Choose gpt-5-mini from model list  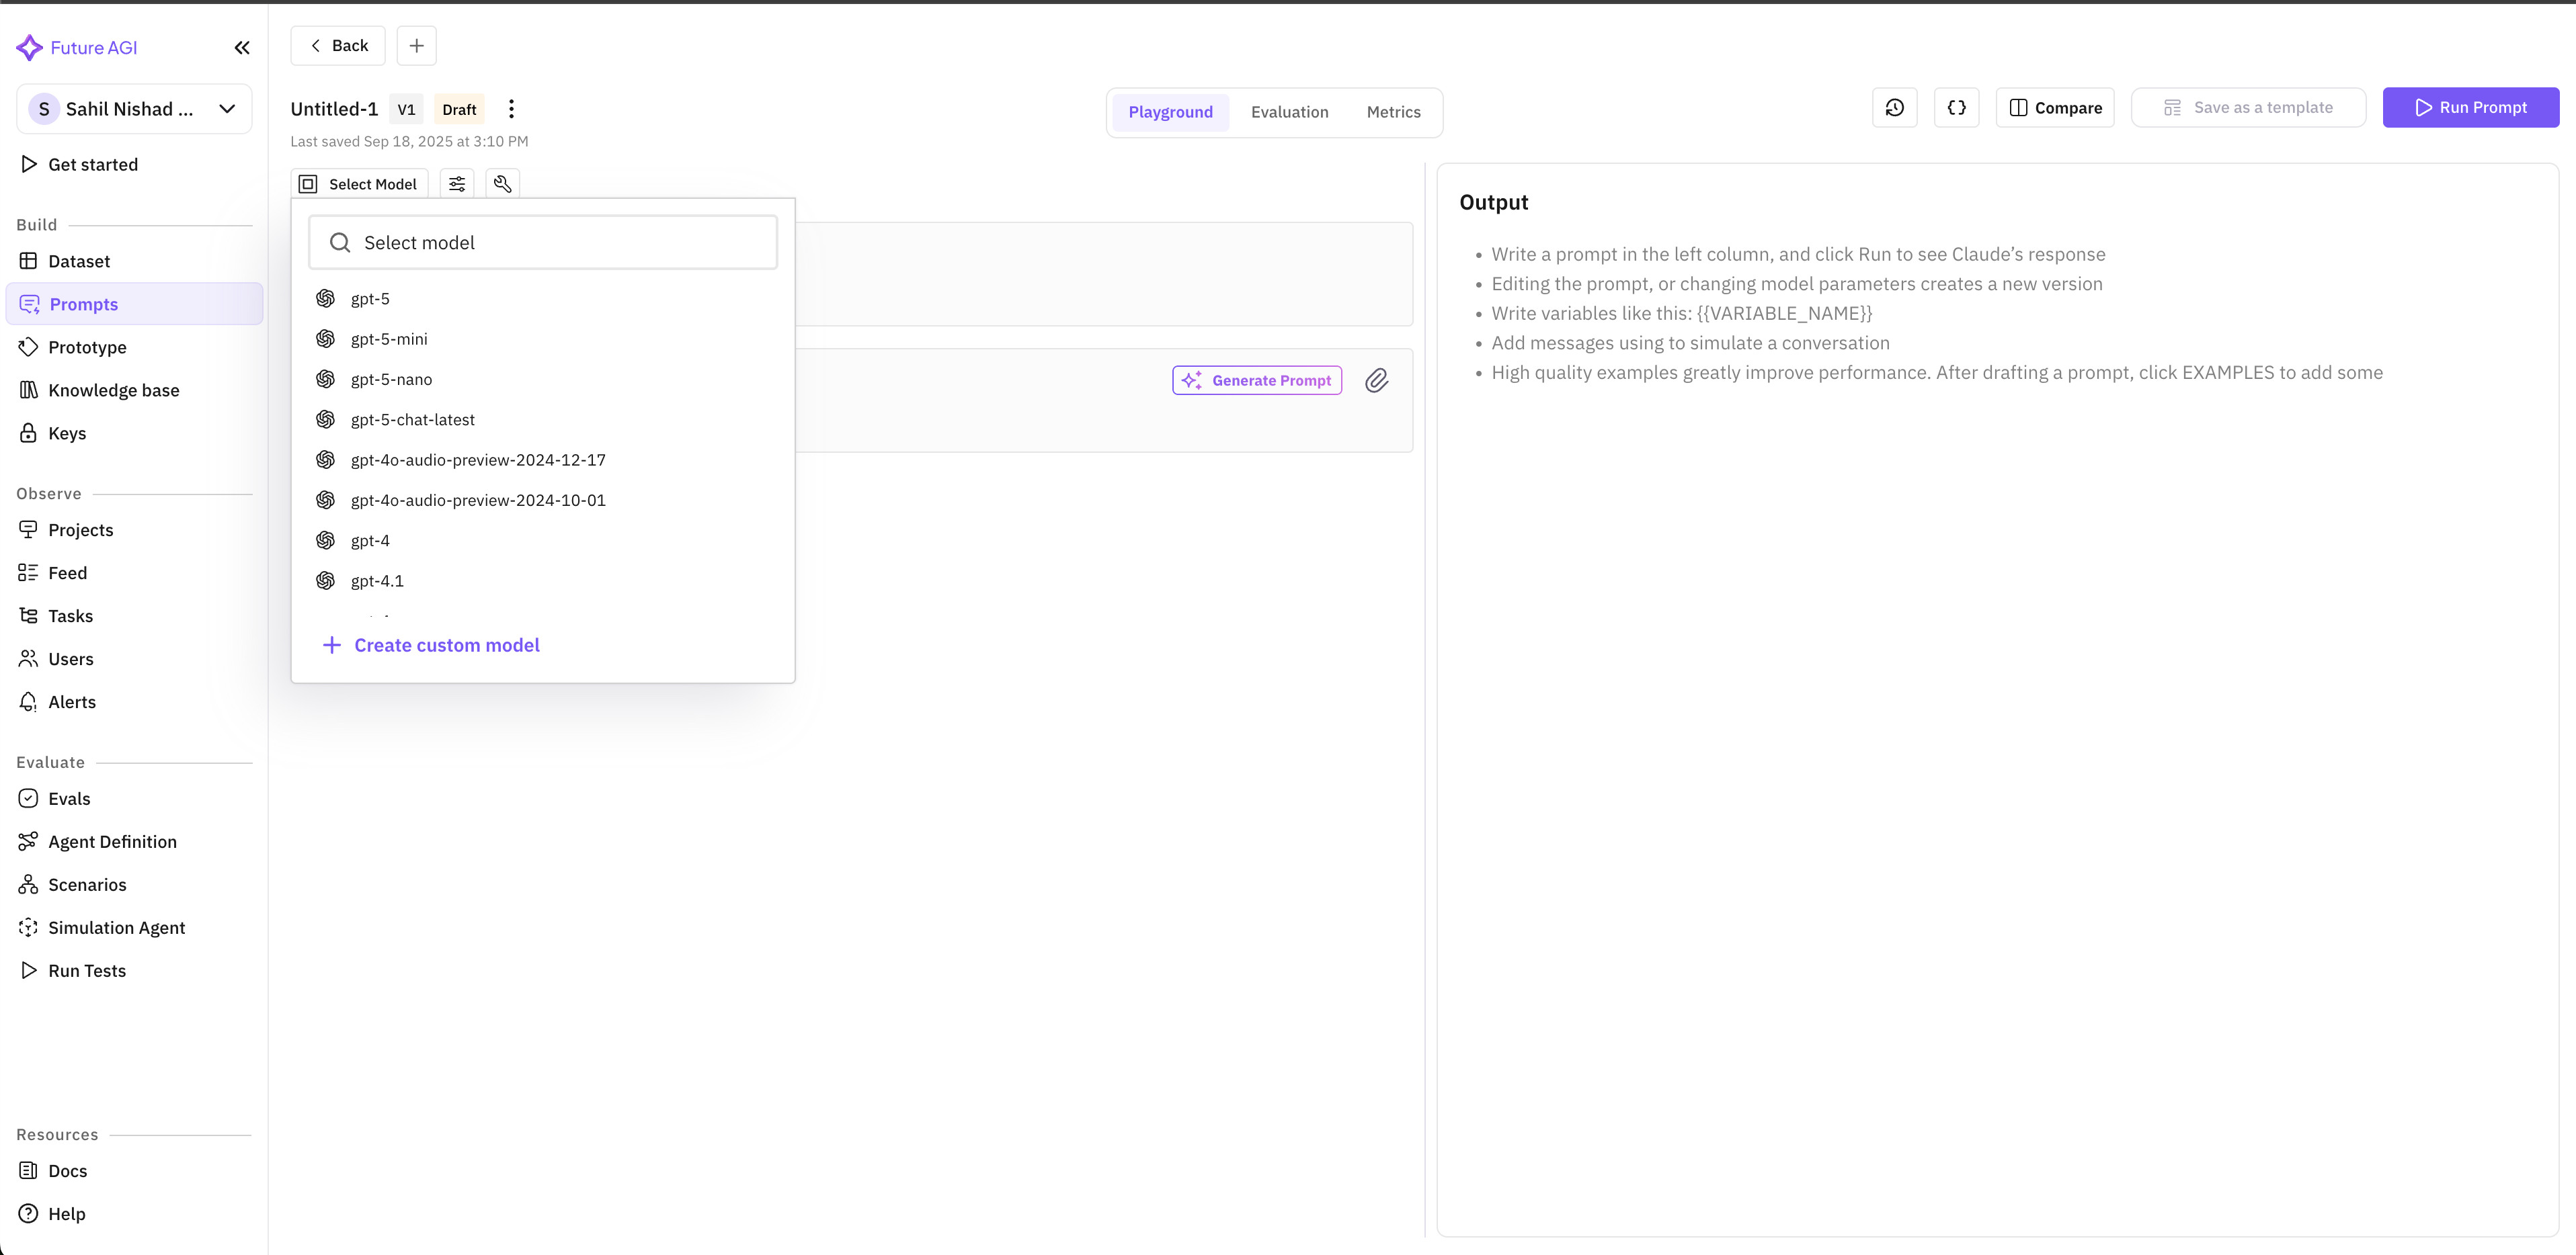(389, 339)
